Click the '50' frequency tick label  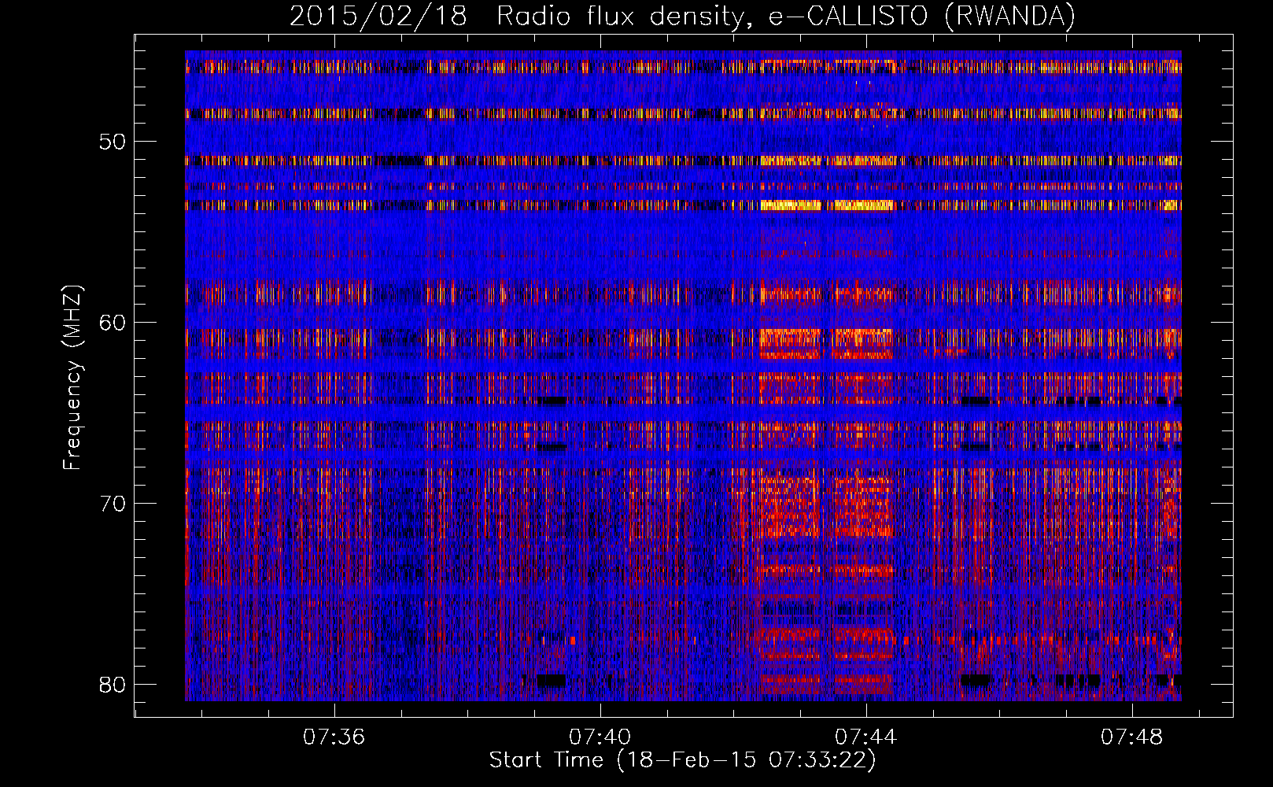point(113,142)
